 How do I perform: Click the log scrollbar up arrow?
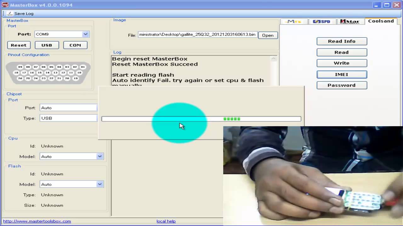(x=274, y=59)
